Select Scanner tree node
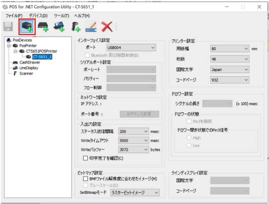269x204 pixels. click(26, 73)
